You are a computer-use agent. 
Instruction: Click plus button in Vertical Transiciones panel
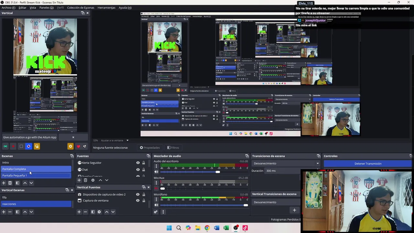294,210
